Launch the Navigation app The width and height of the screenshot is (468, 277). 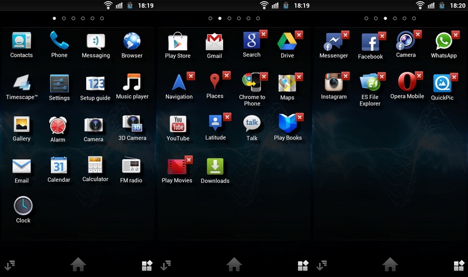[x=179, y=82]
